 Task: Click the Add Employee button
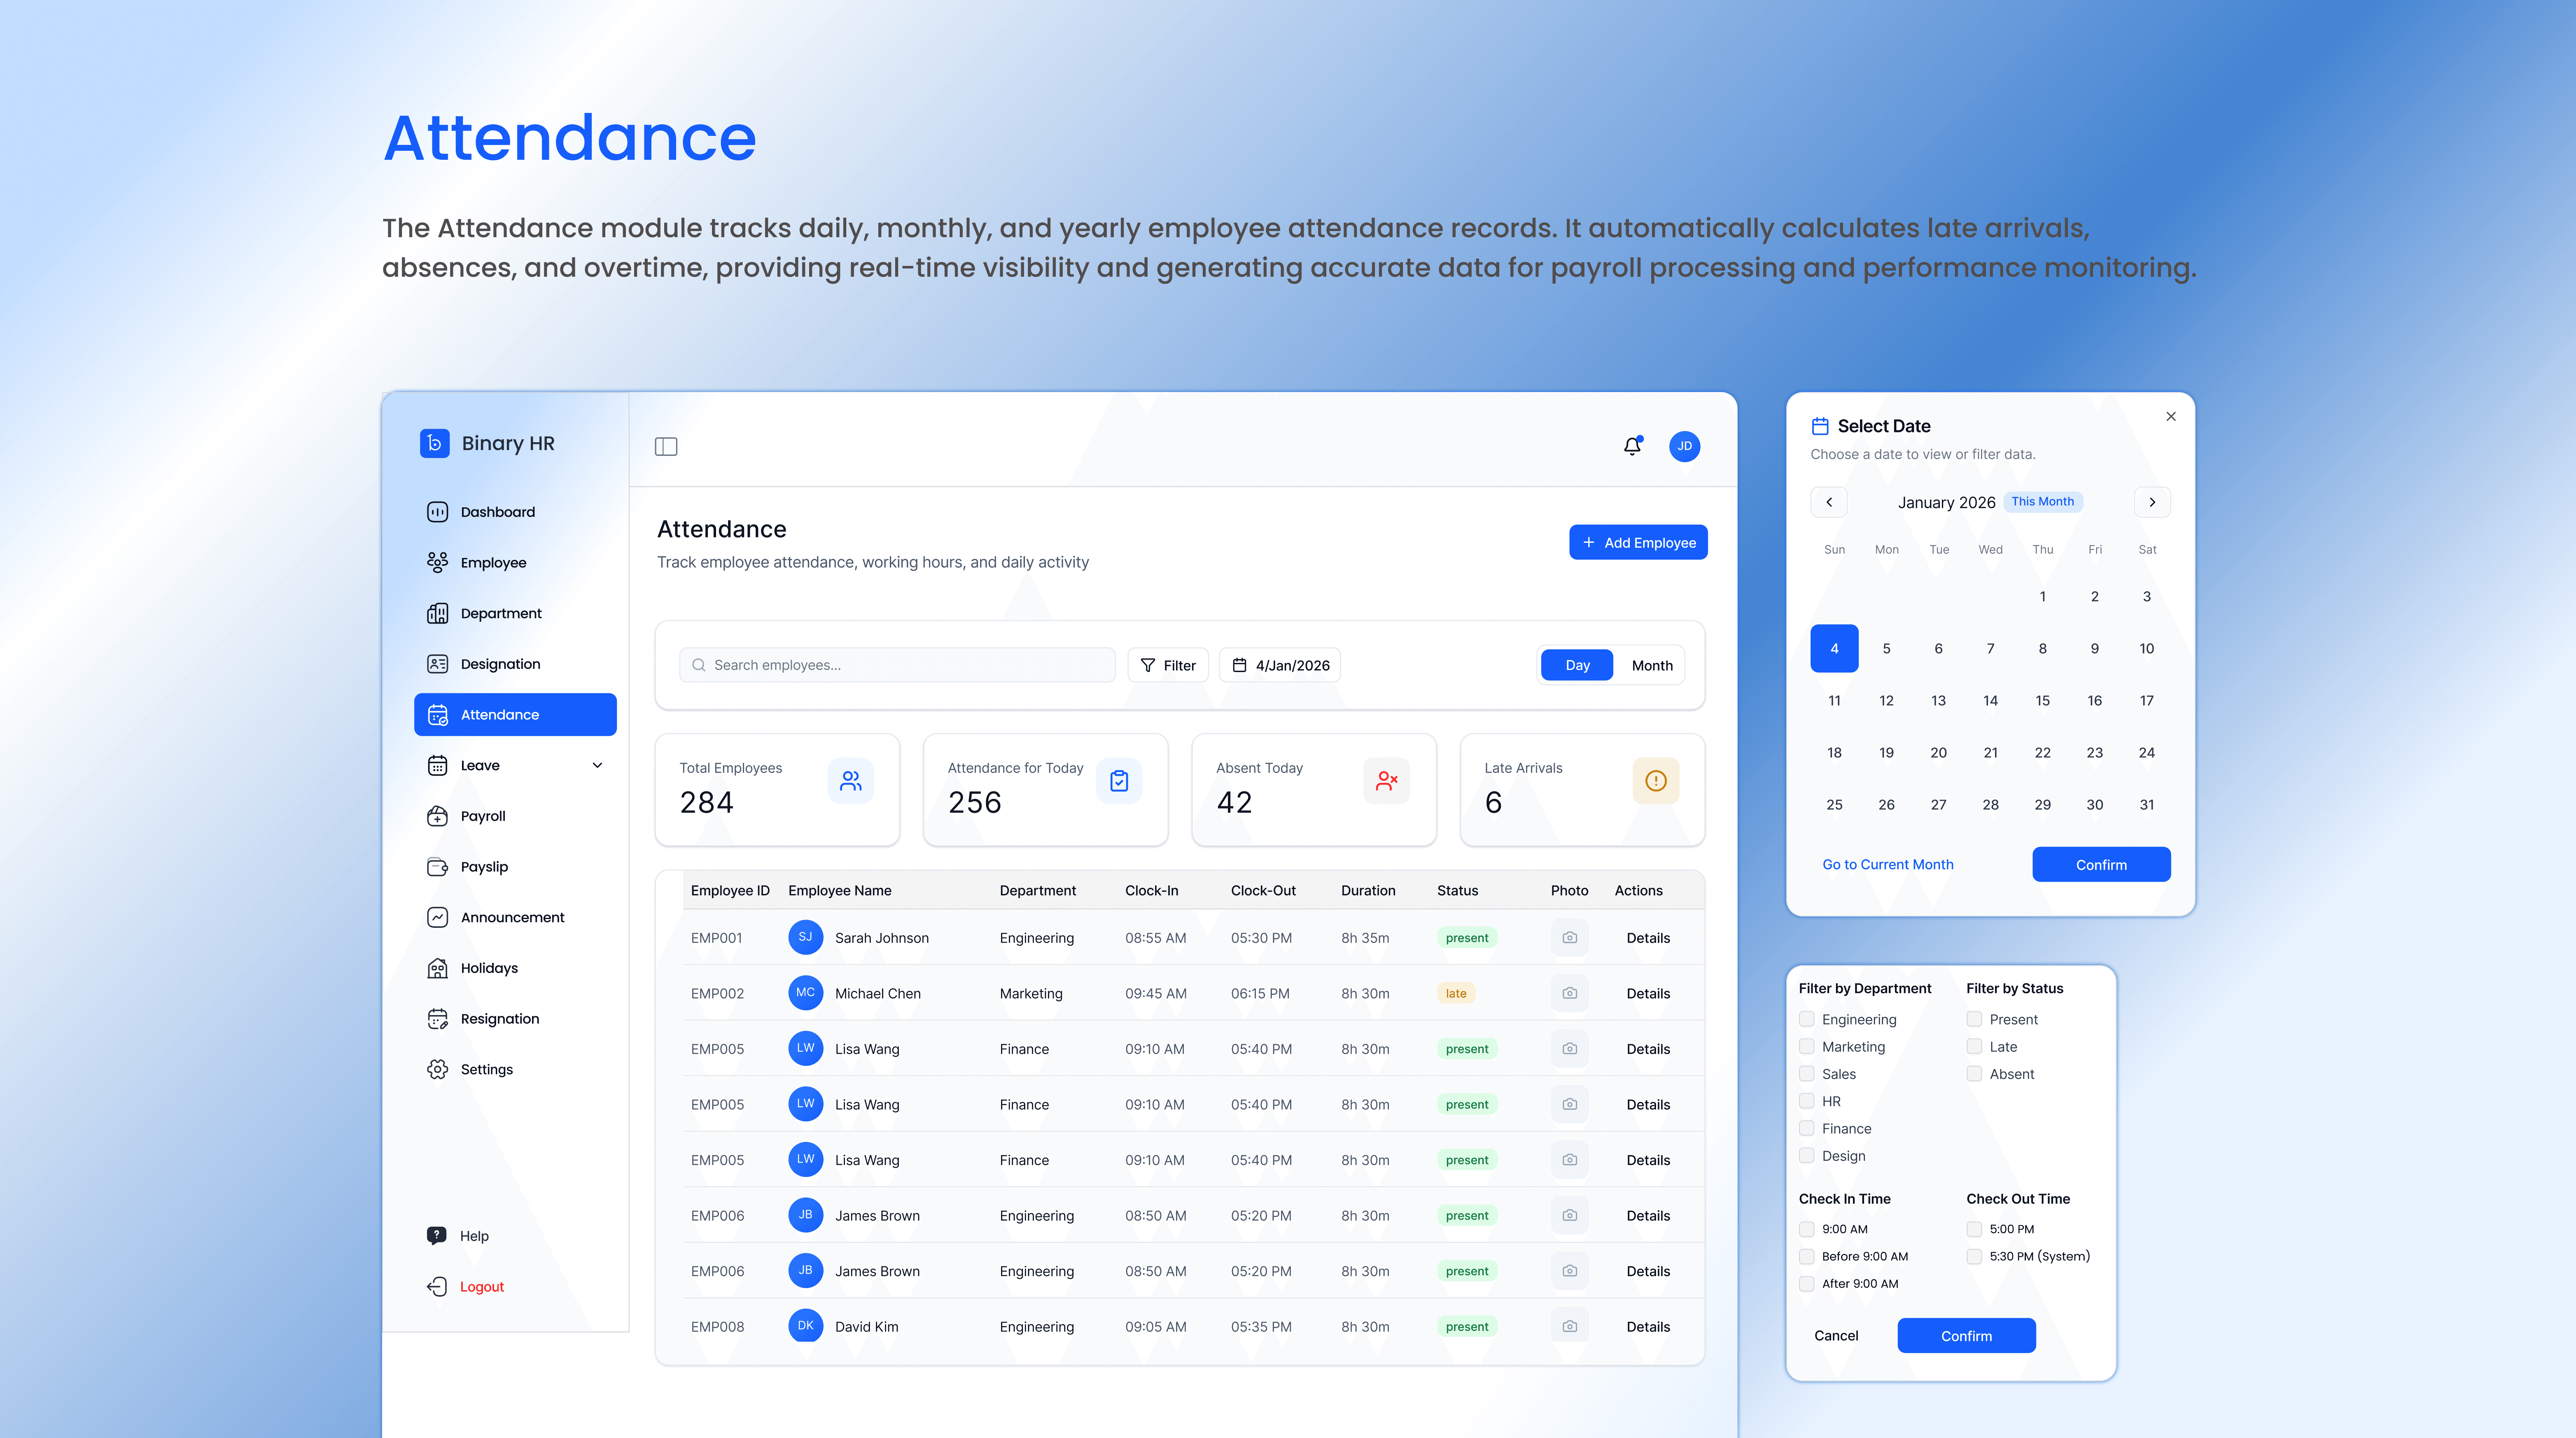point(1638,542)
